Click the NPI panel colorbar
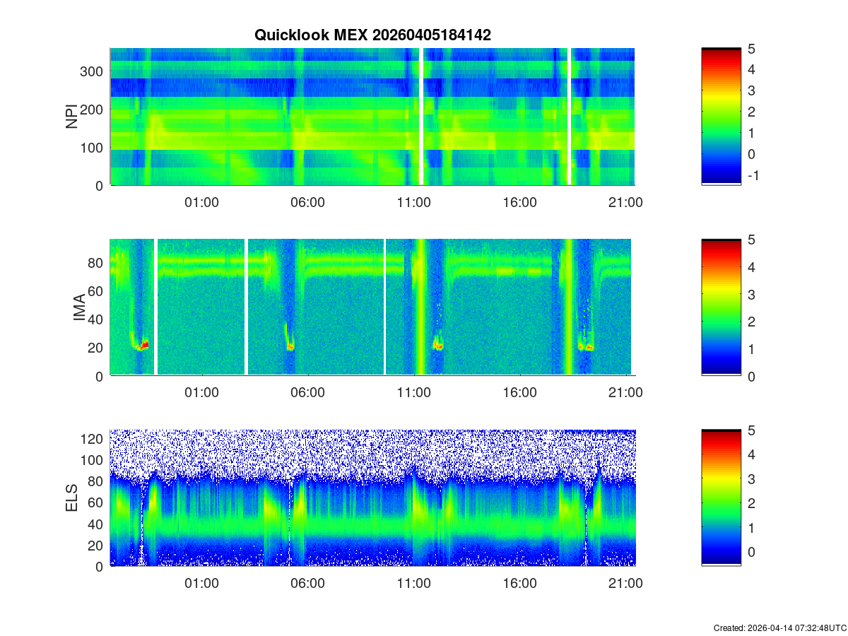The image size is (848, 636). point(721,117)
